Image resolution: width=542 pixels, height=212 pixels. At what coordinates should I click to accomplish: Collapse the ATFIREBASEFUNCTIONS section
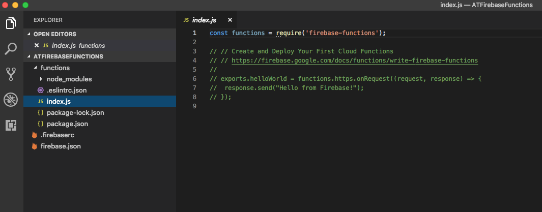[68, 56]
